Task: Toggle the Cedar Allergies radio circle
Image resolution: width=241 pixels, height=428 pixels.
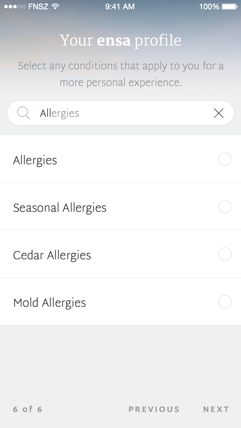Action: [x=225, y=254]
